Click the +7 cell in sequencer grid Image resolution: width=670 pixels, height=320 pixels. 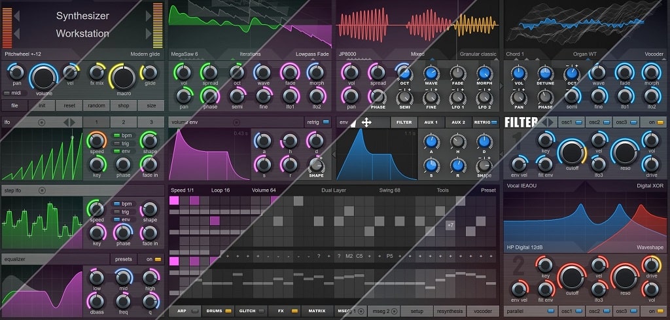(x=450, y=224)
